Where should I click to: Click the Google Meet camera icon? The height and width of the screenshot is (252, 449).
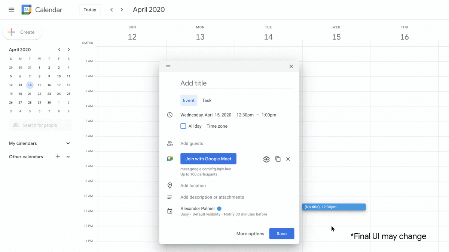[170, 159]
